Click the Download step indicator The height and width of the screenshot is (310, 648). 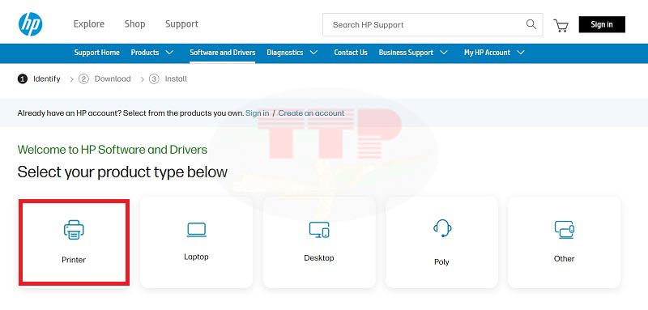(x=104, y=79)
